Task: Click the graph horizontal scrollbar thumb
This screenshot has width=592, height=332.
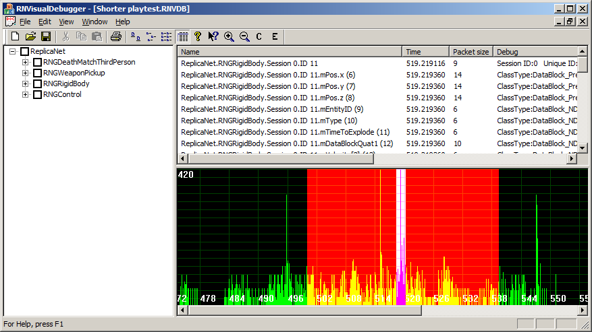Action: coord(304,310)
